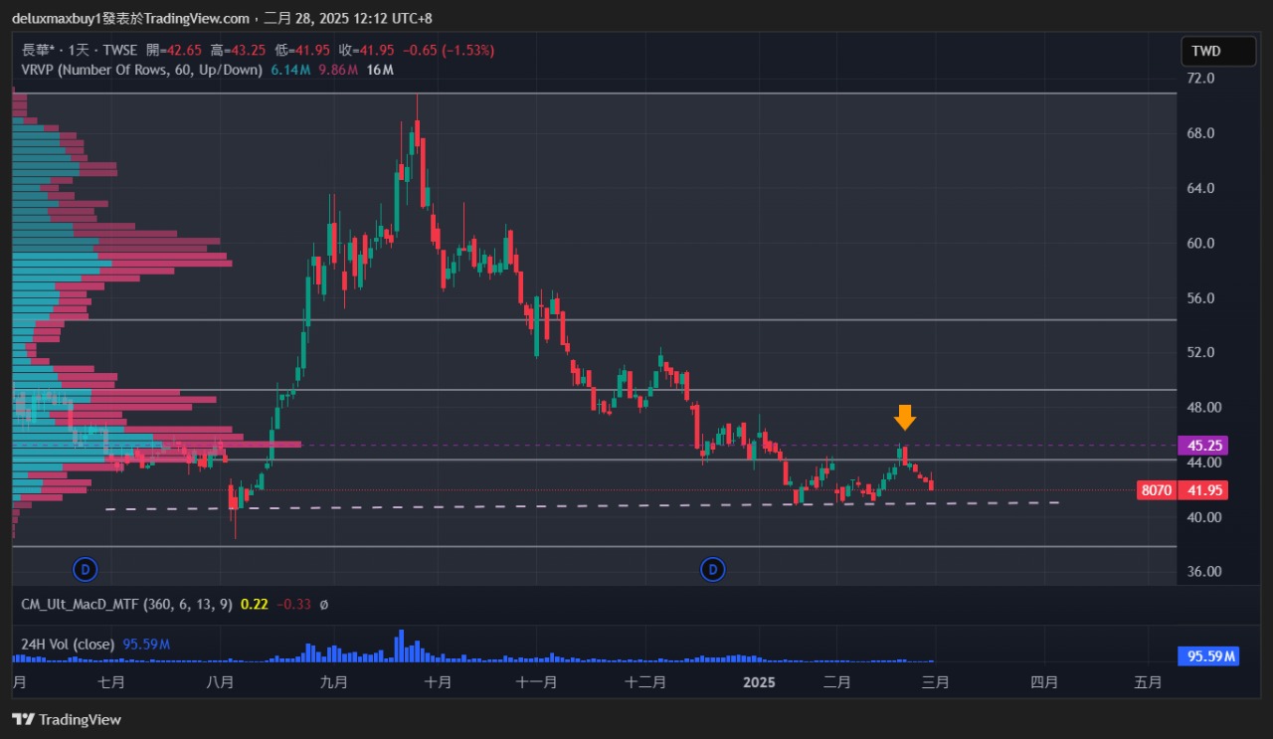This screenshot has height=739, width=1273.
Task: Select the VRVP indicator legend title
Action: (142, 70)
